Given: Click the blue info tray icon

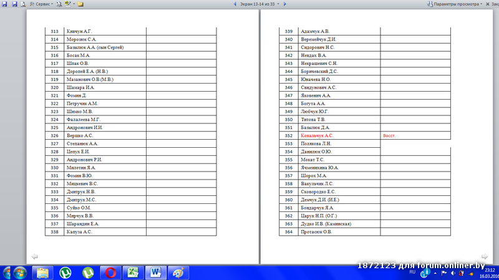Looking at the screenshot, I should tap(425, 273).
